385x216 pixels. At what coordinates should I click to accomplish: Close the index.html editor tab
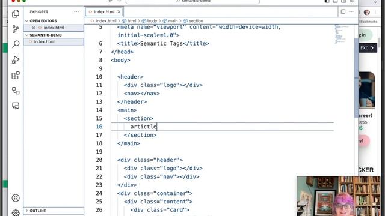click(x=119, y=12)
